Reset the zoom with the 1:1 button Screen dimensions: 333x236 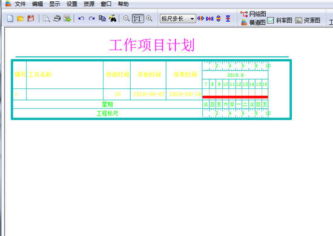(137, 19)
